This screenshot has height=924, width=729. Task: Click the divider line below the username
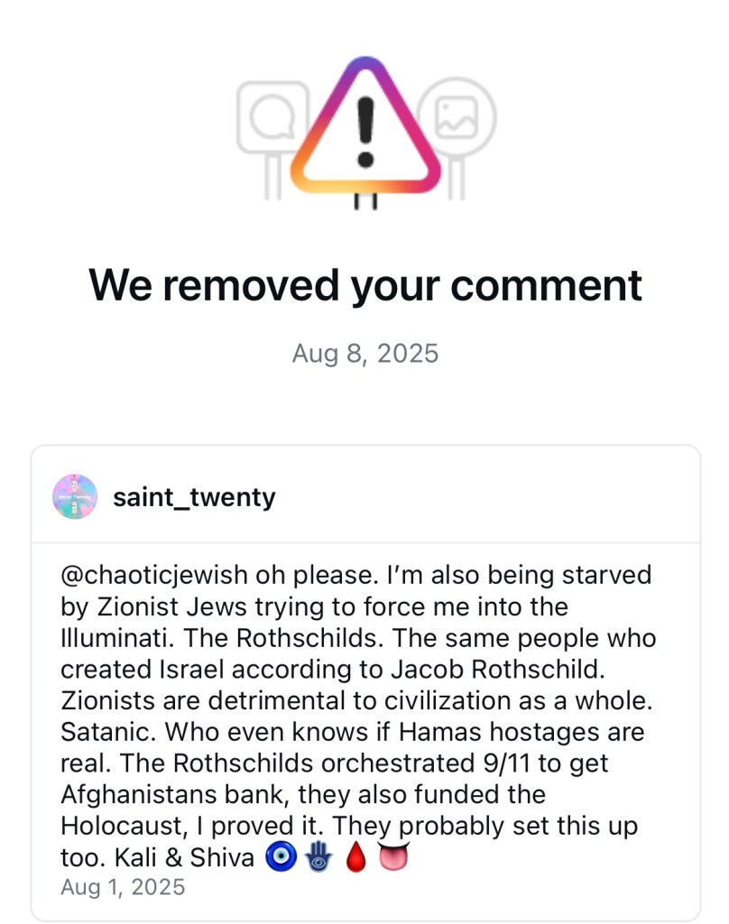(x=364, y=542)
